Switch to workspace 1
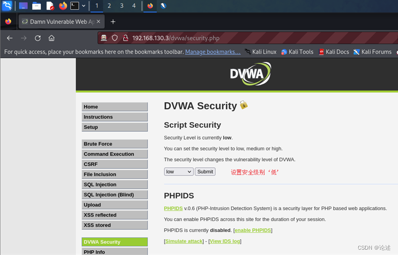Image resolution: width=398 pixels, height=255 pixels. coord(96,6)
